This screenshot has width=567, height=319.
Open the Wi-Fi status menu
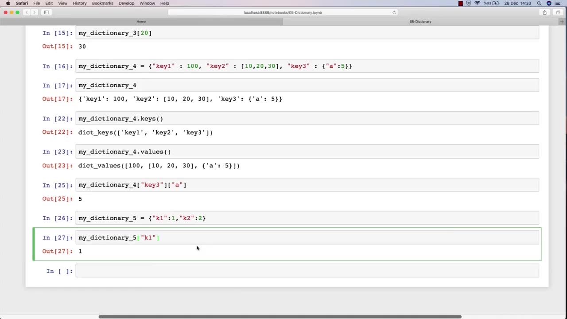click(477, 3)
